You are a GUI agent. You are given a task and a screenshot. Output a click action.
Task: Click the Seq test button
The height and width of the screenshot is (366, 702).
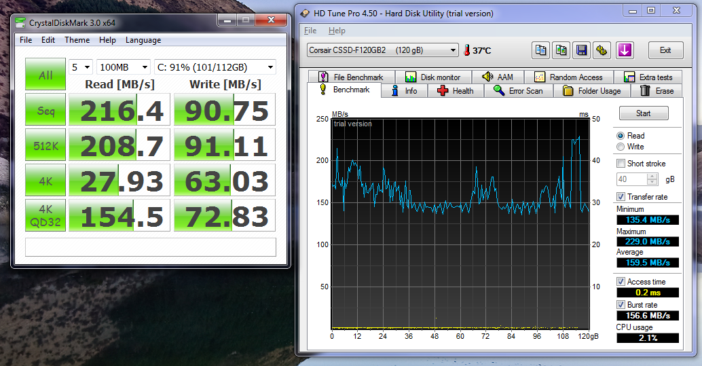(x=45, y=109)
